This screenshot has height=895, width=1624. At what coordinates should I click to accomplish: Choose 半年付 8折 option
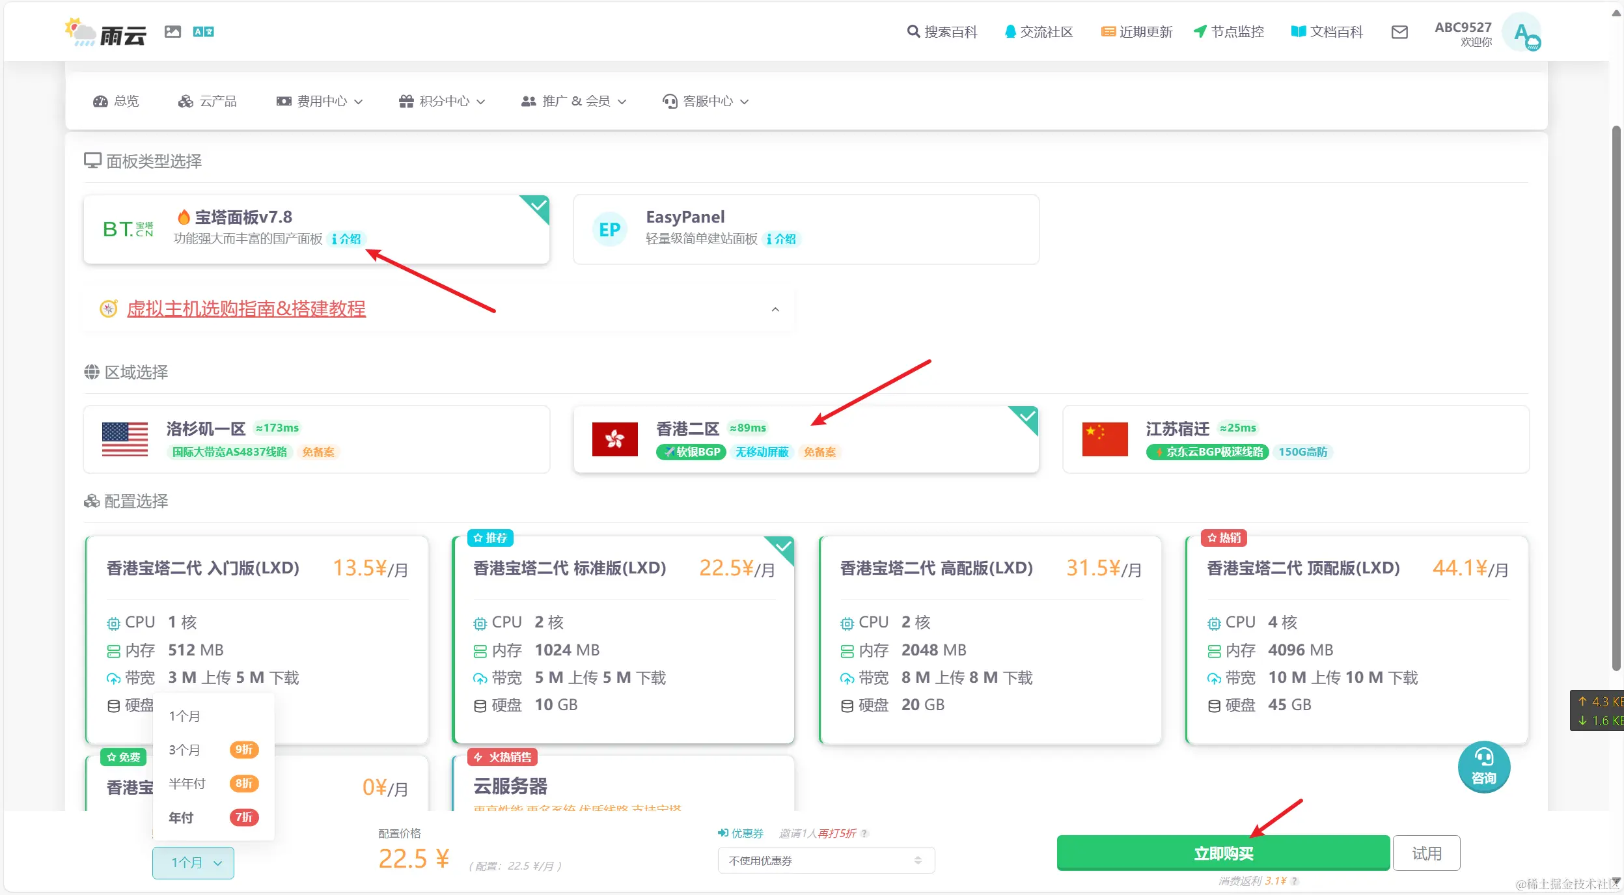coord(213,784)
